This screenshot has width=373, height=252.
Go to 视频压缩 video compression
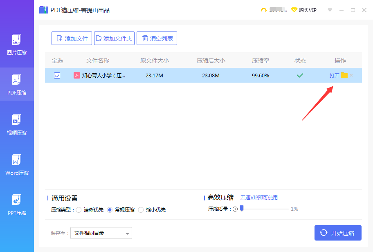(x=17, y=125)
